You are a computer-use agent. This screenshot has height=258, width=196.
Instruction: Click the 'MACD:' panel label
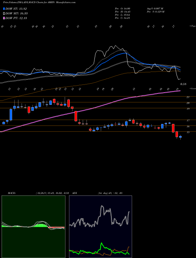[12, 193]
